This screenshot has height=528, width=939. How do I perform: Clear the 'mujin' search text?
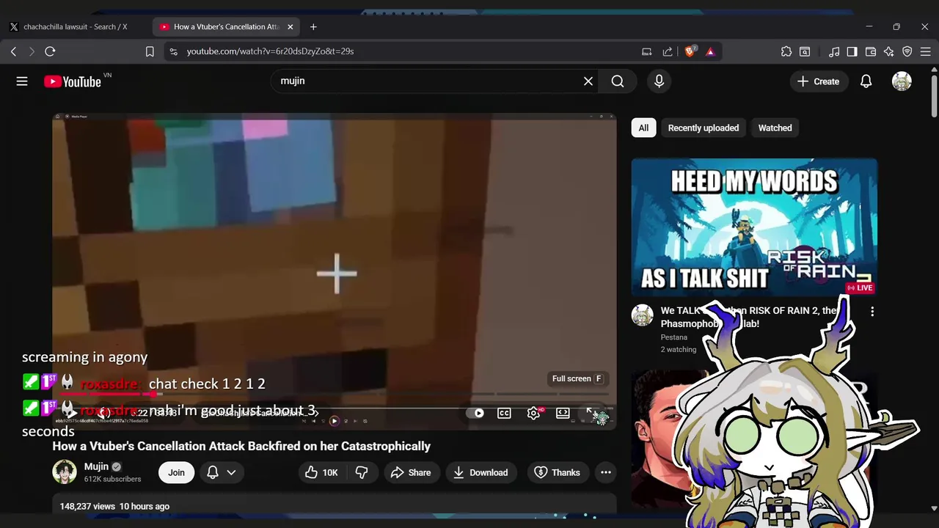[588, 81]
